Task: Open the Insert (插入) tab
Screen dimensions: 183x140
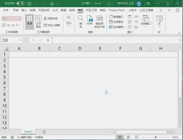Action: tap(24, 10)
